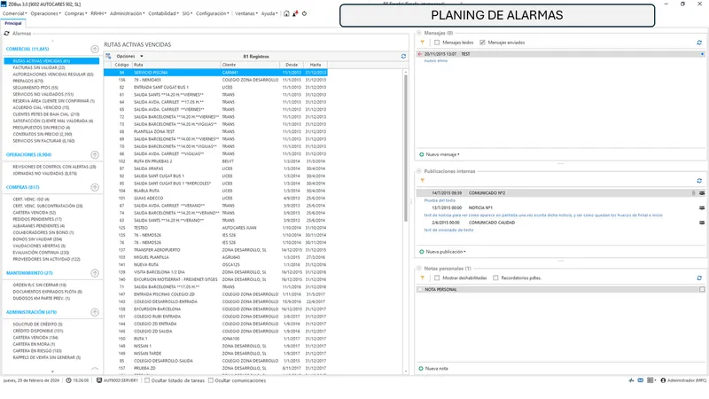Click the icon on COMUNICADO Nº2 row

702,193
